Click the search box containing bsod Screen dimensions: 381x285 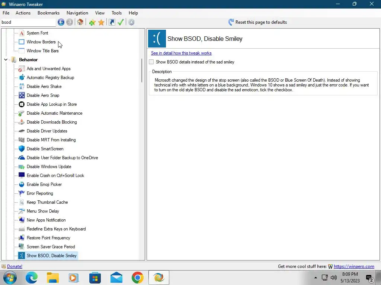coord(28,22)
